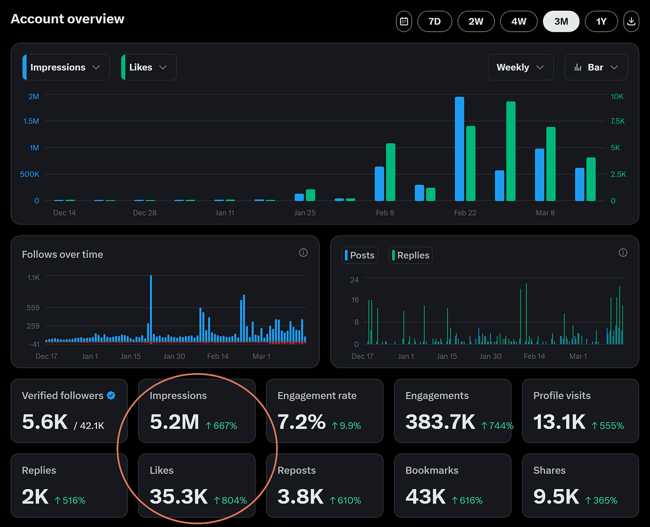Screen dimensions: 650x527
Task: Click the download analytics icon
Action: click(631, 21)
